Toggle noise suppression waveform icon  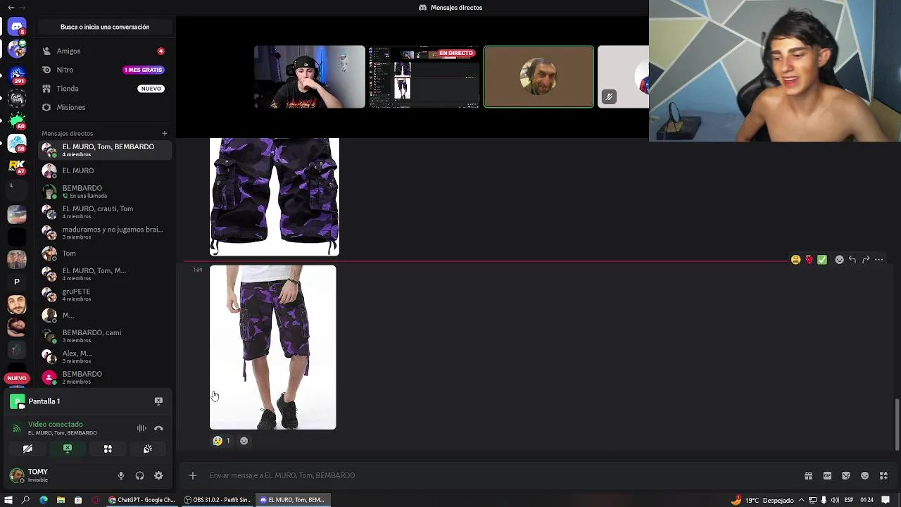pyautogui.click(x=141, y=428)
